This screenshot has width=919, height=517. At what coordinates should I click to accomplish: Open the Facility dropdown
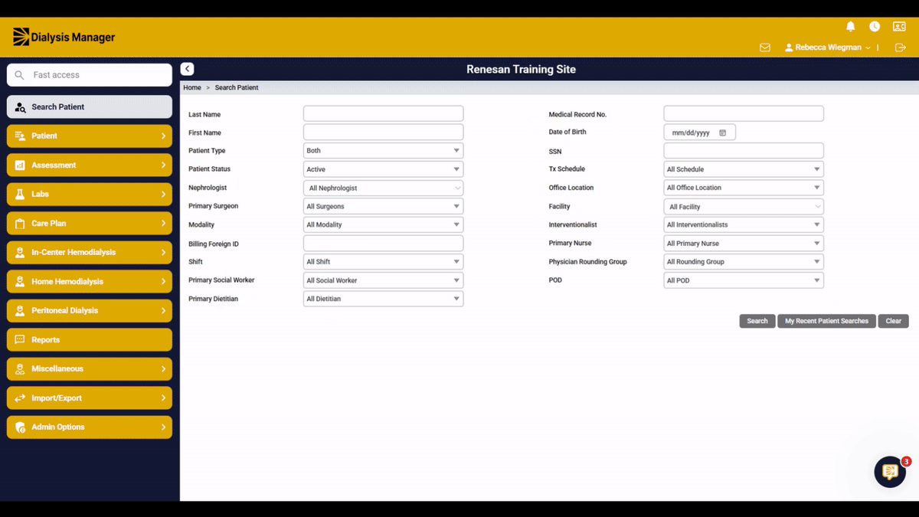pyautogui.click(x=744, y=207)
